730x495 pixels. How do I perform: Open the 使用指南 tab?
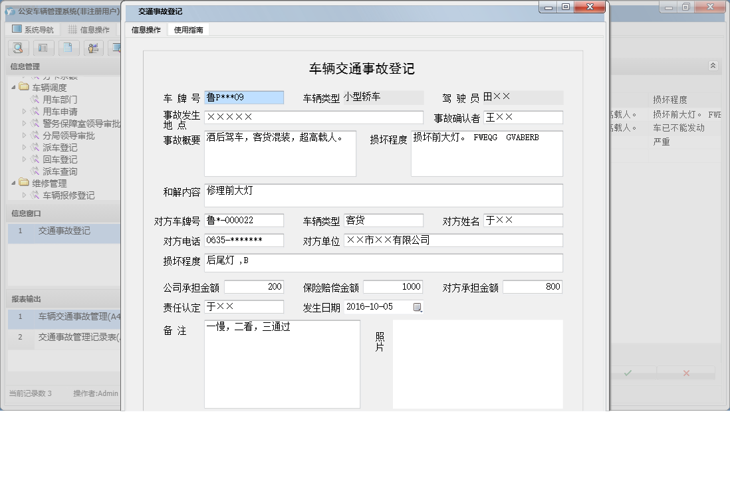(189, 30)
